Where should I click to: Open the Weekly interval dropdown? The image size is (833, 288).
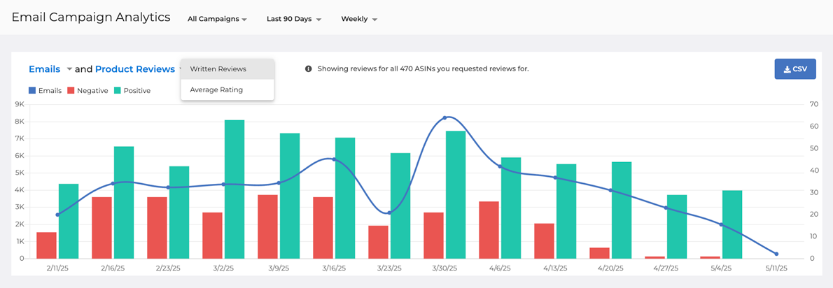(358, 19)
